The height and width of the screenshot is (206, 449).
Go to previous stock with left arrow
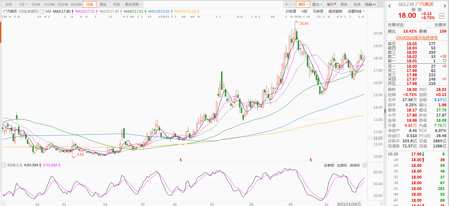[389, 6]
